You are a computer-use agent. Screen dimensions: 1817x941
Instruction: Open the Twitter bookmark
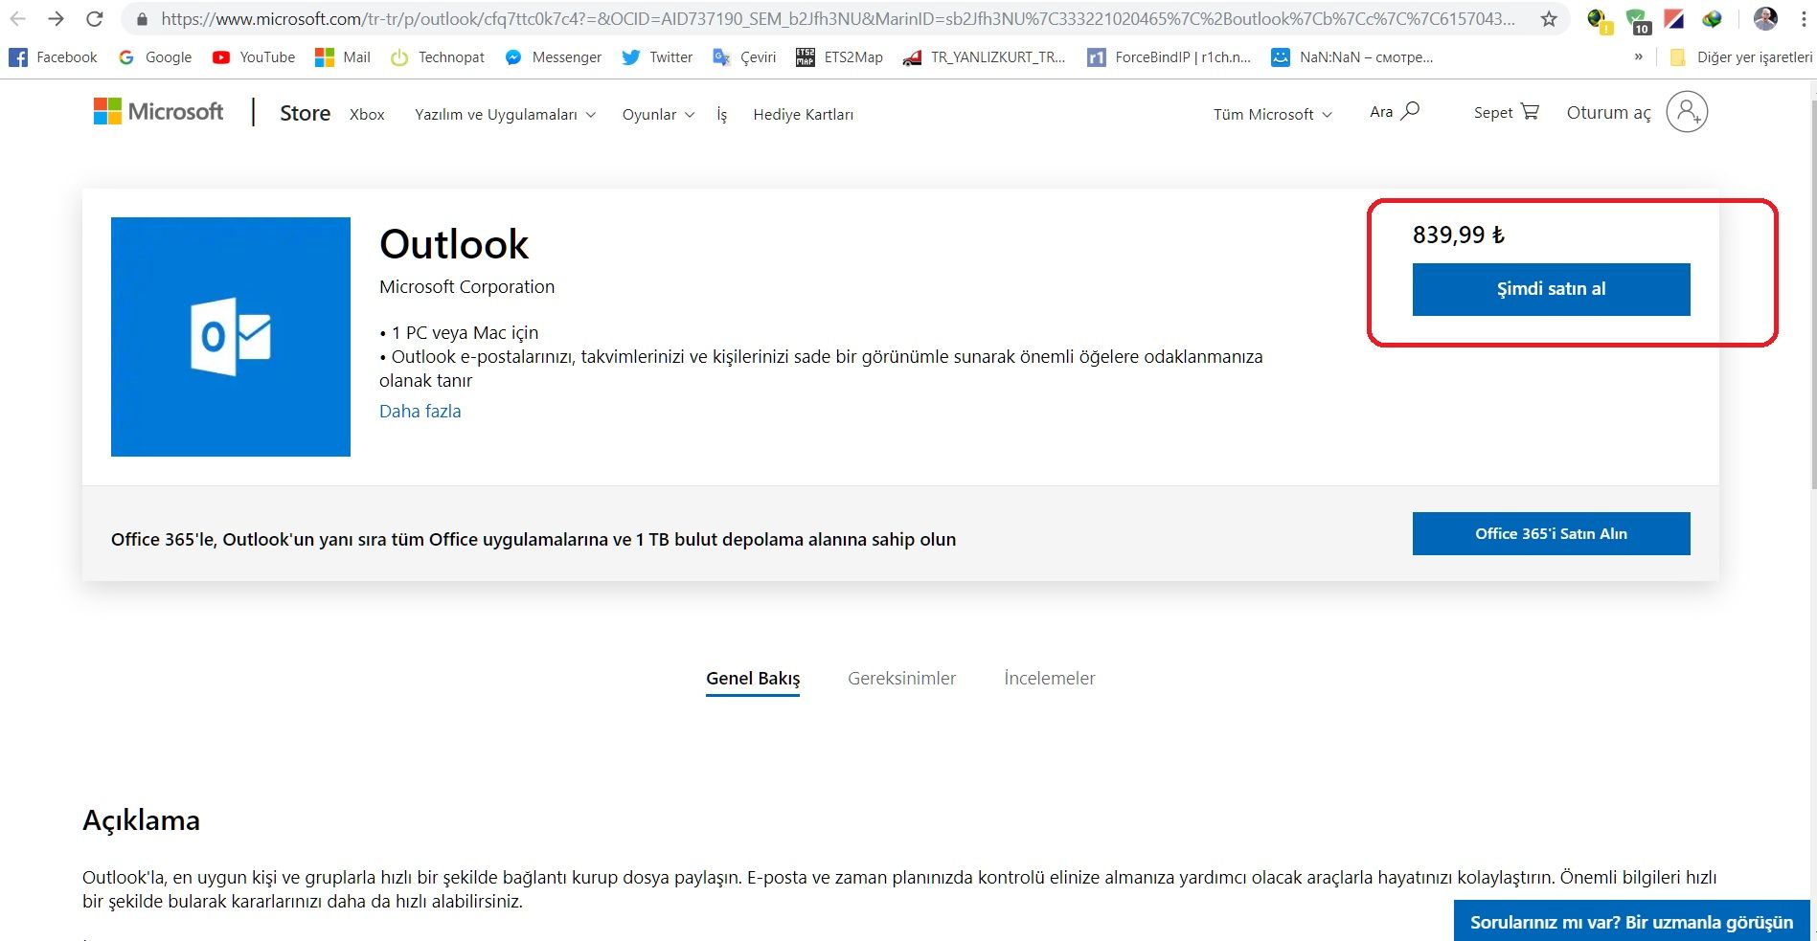(657, 57)
